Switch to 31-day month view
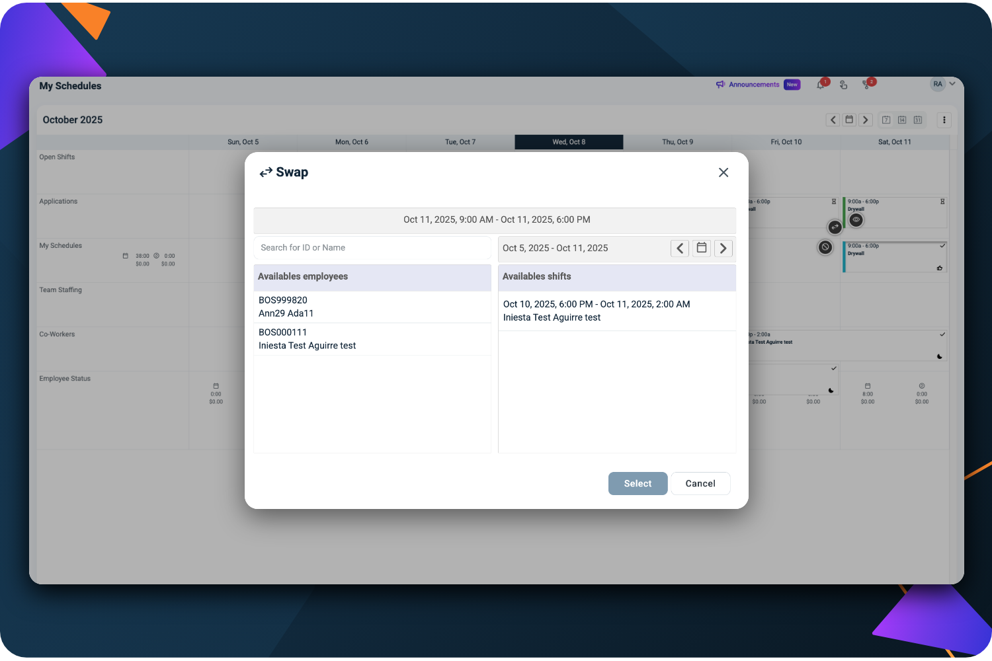Image resolution: width=992 pixels, height=661 pixels. click(918, 120)
